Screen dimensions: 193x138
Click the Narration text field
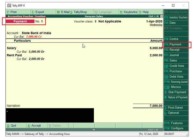click(x=50, y=115)
